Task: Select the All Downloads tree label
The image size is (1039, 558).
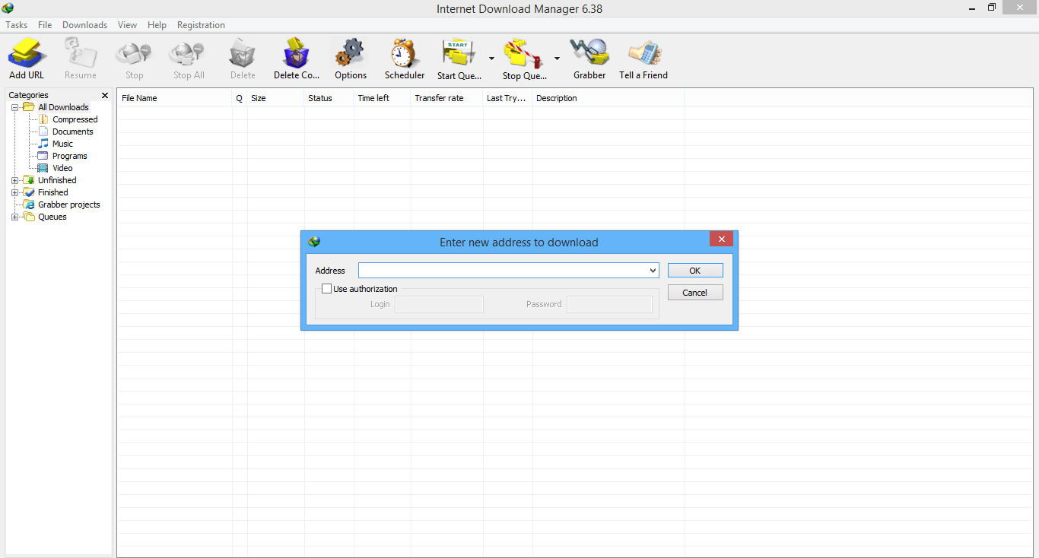Action: tap(63, 107)
